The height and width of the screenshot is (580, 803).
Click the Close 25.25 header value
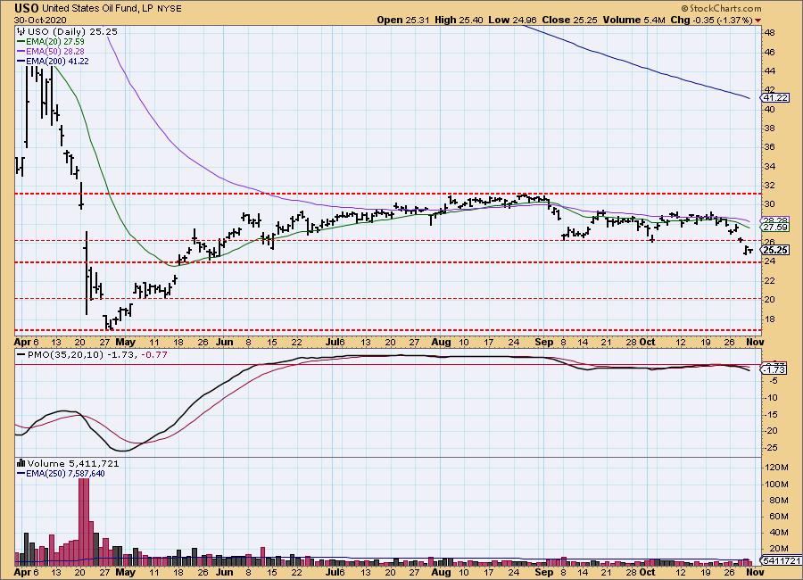click(570, 20)
